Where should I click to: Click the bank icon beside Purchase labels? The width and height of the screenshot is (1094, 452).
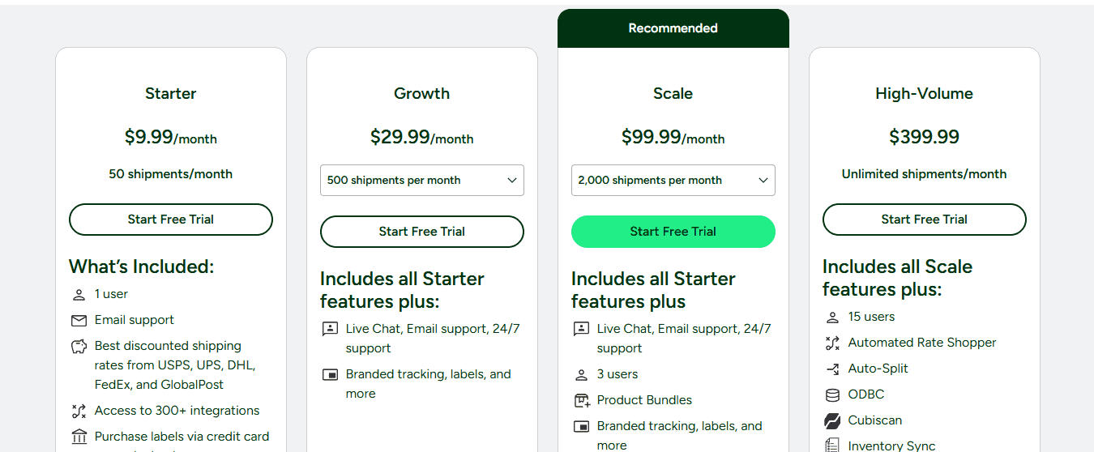point(79,437)
